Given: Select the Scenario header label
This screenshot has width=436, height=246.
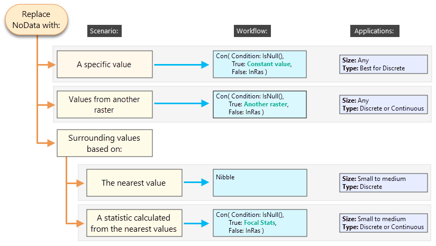Looking at the screenshot, I should click(x=105, y=31).
